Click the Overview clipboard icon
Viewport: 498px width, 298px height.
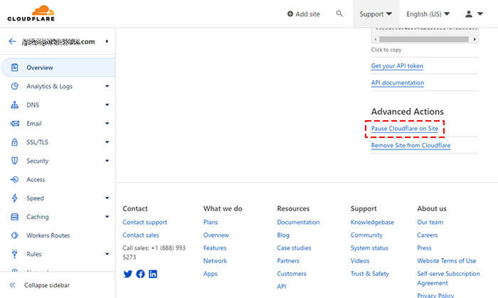pyautogui.click(x=15, y=68)
